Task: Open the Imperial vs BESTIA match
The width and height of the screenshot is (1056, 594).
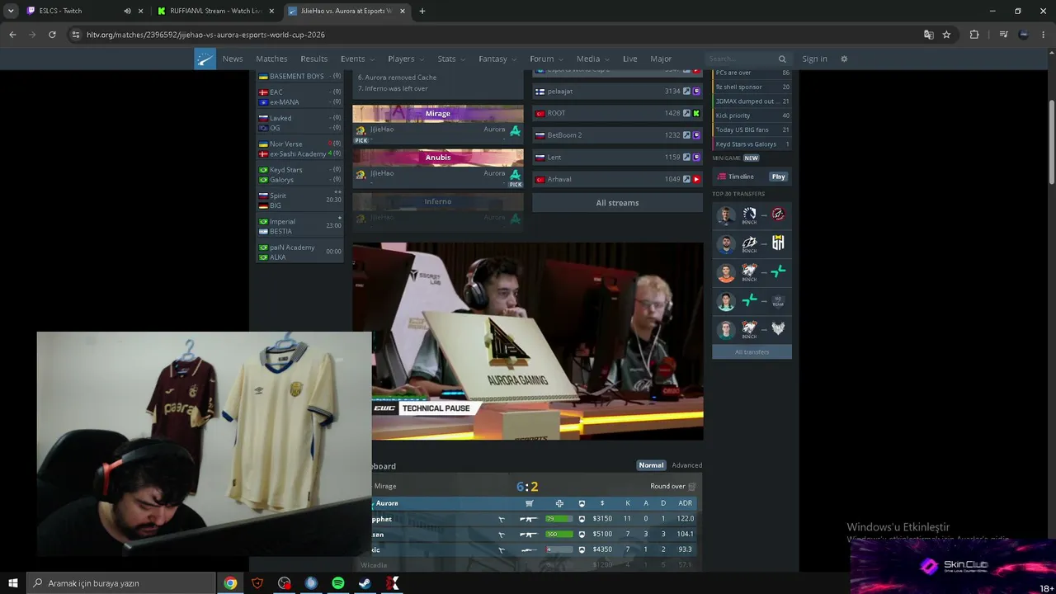Action: click(300, 227)
